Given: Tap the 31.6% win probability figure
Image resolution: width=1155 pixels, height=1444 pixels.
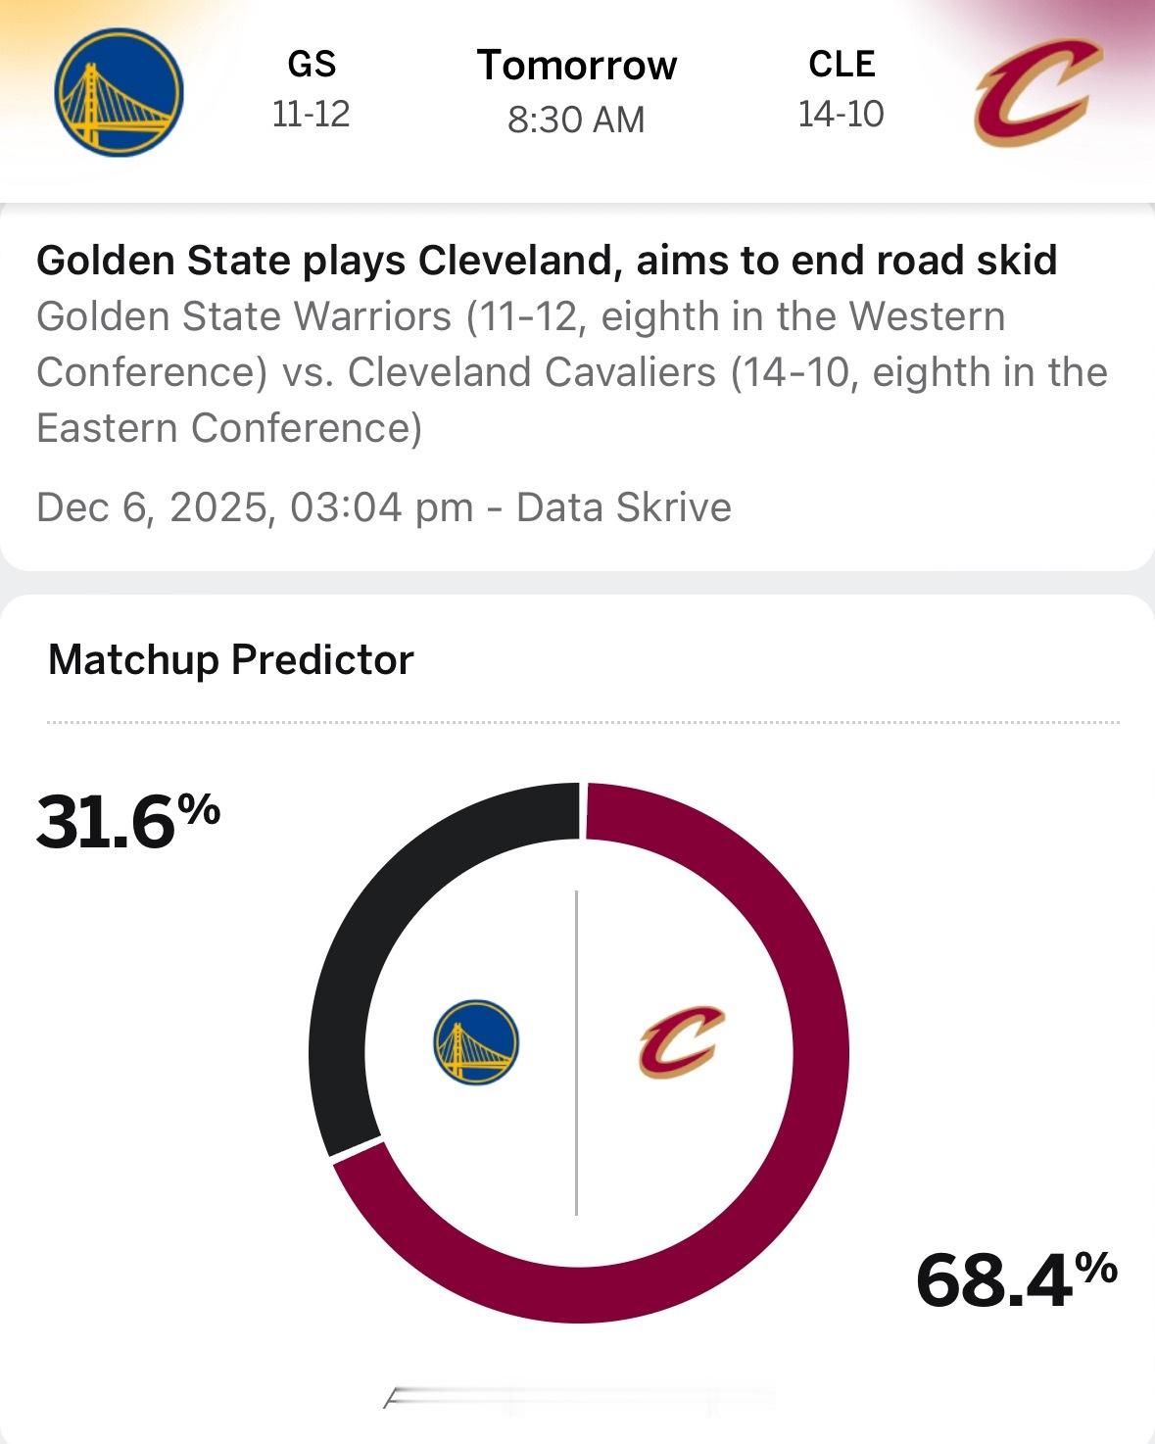Looking at the screenshot, I should click(127, 821).
